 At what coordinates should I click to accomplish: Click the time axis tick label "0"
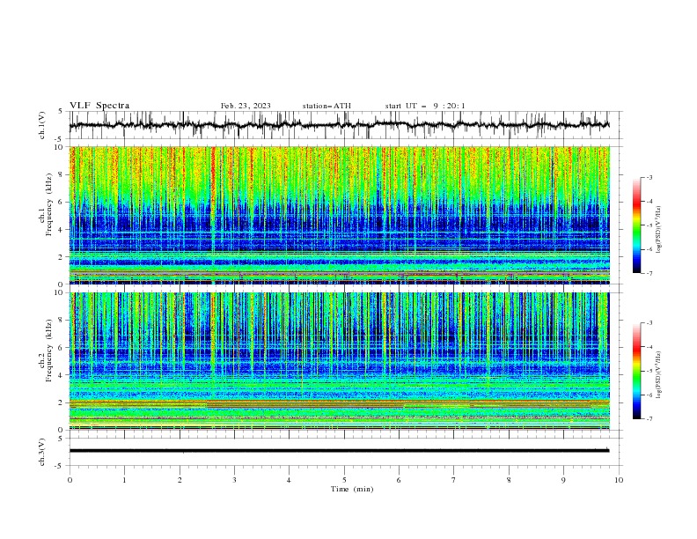click(70, 480)
